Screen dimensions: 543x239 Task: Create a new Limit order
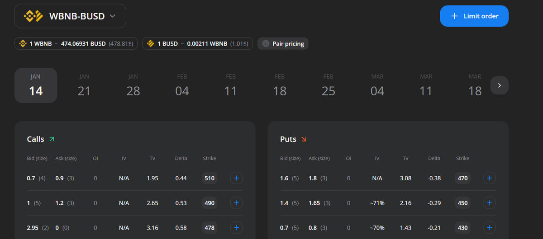(x=474, y=16)
